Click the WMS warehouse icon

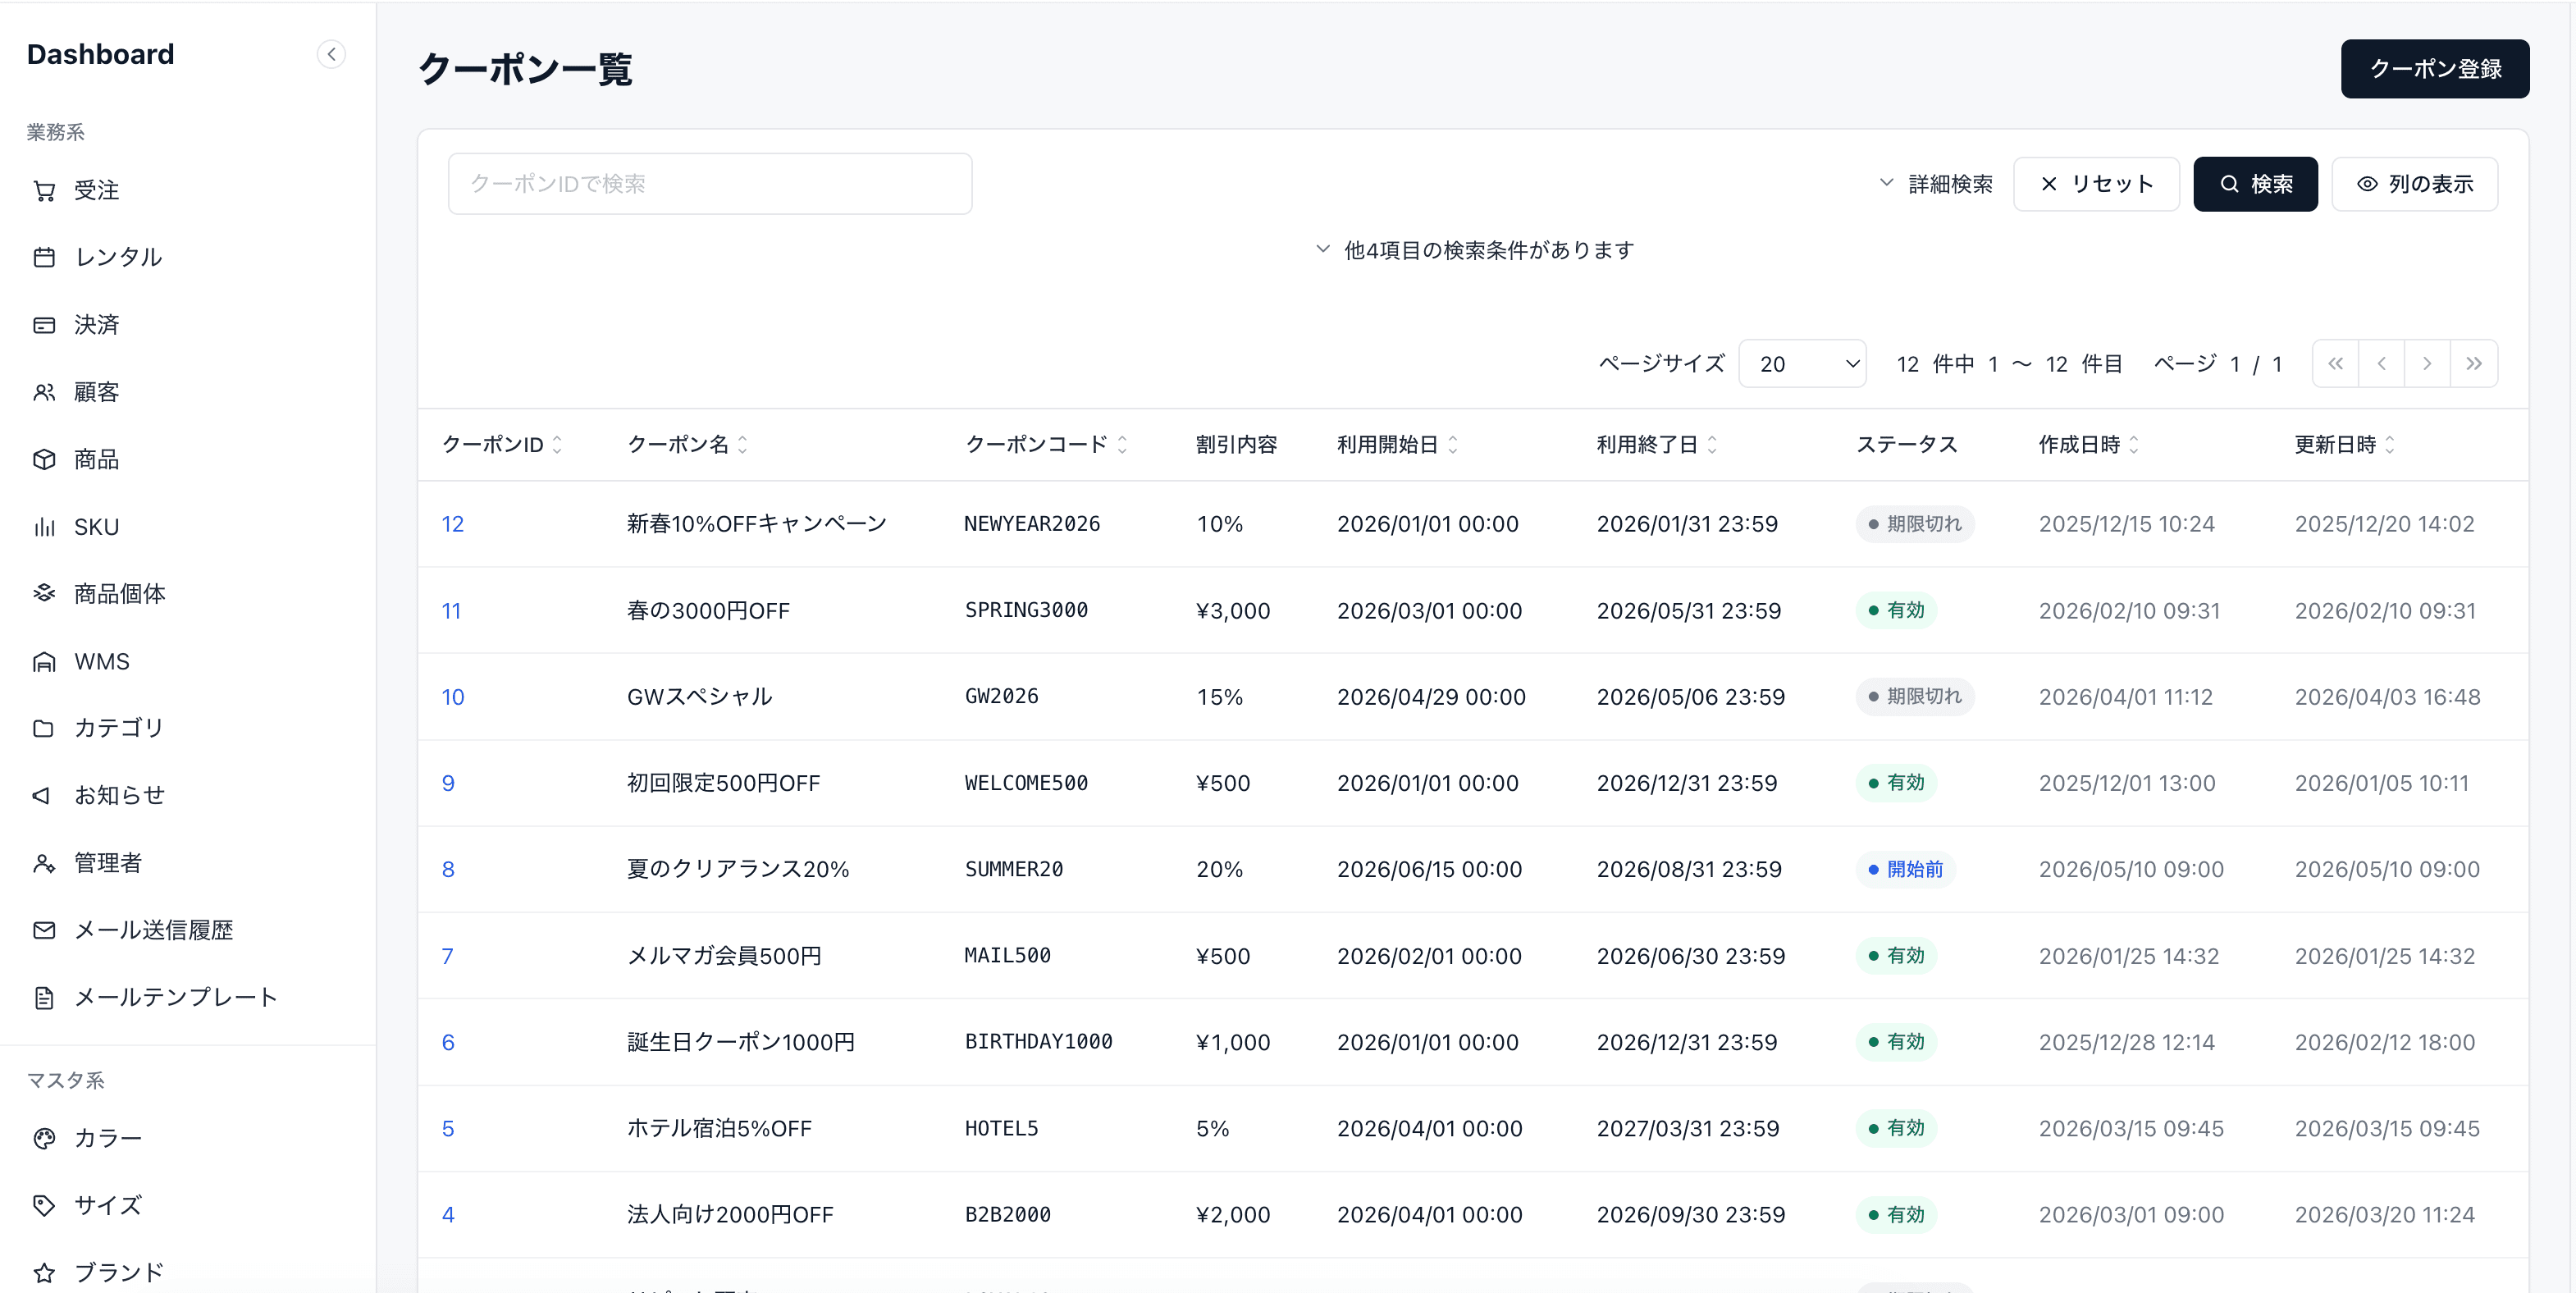(44, 661)
